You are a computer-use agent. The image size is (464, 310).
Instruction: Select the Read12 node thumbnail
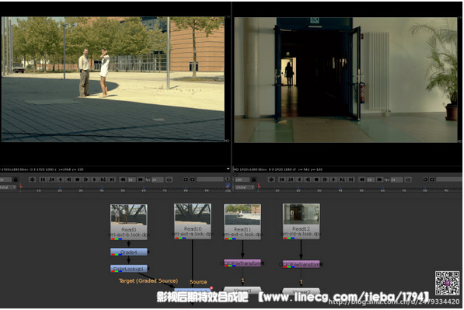coord(301,214)
